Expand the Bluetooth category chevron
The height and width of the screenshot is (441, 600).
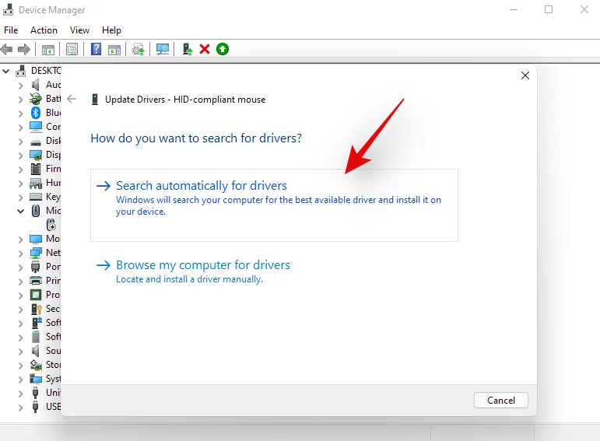(21, 114)
